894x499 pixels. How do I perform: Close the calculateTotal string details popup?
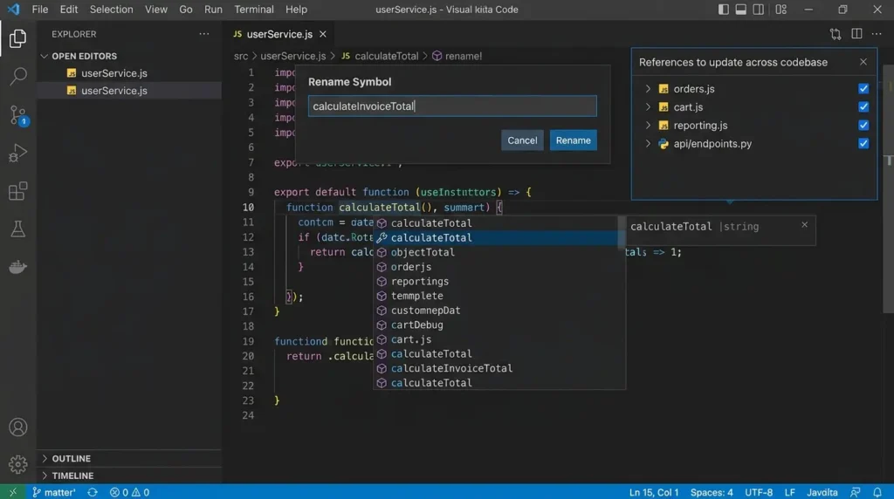coord(804,225)
